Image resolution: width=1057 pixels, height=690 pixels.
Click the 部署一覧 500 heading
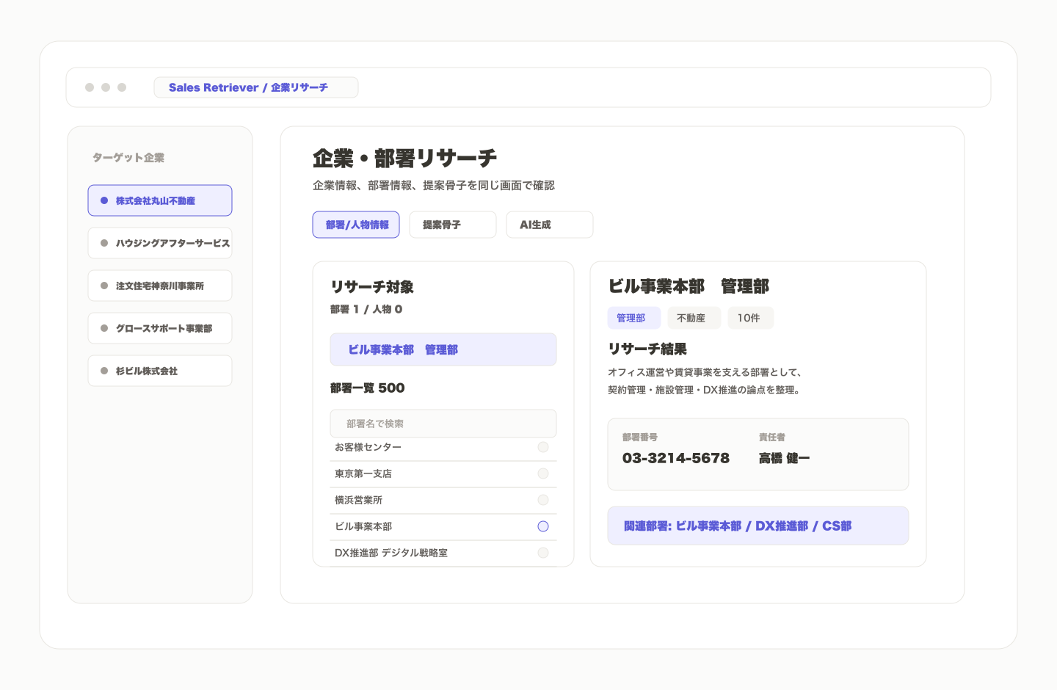pos(368,388)
